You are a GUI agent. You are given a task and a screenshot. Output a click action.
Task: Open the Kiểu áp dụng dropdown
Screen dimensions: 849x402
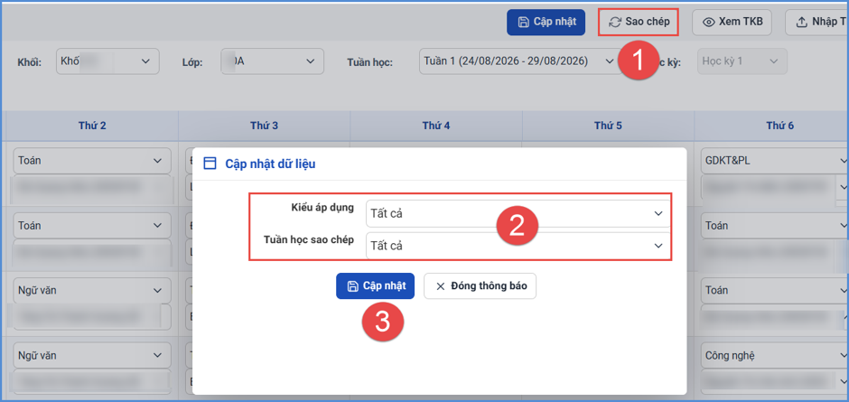pyautogui.click(x=518, y=213)
